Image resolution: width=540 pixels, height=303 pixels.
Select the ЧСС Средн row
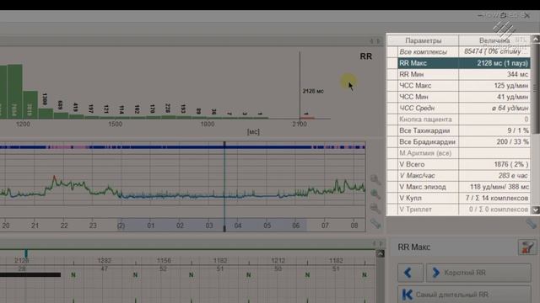[463, 109]
